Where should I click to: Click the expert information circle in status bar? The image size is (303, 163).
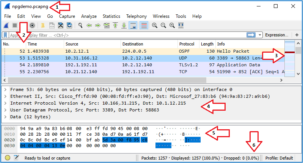8,158
